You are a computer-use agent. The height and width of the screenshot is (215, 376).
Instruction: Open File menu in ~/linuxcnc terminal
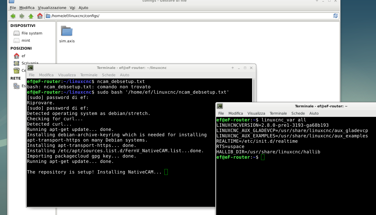pyautogui.click(x=32, y=75)
